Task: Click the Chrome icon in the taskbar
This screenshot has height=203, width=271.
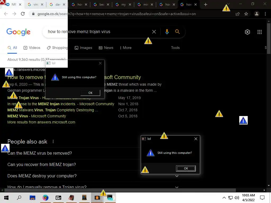Action: click(46, 198)
